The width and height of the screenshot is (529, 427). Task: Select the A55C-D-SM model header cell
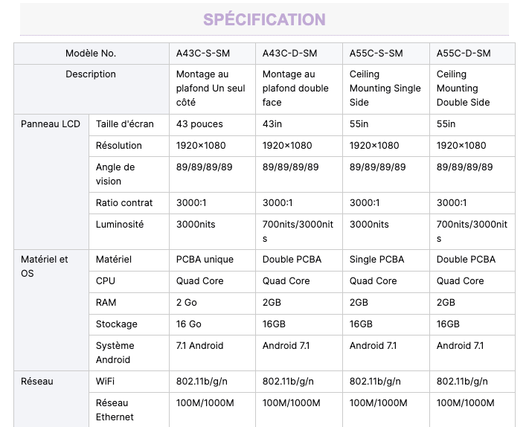[472, 54]
